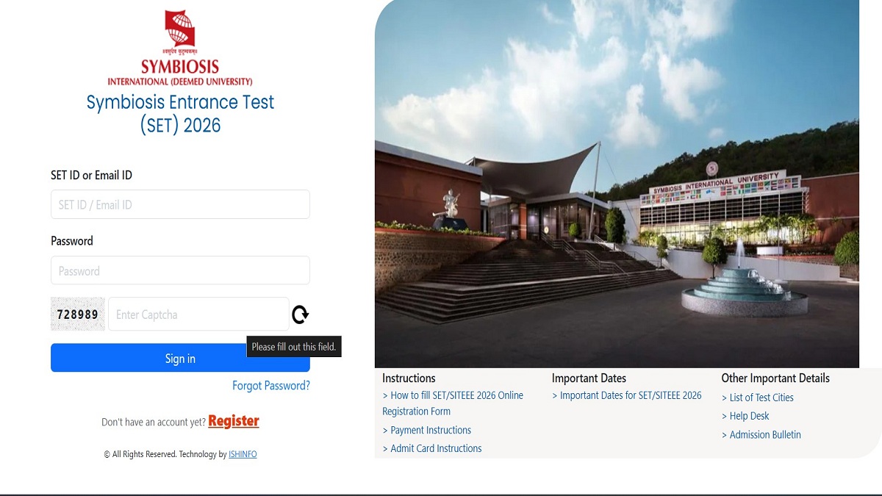The image size is (882, 496).
Task: Open the Admission Bulletin link
Action: pos(761,435)
